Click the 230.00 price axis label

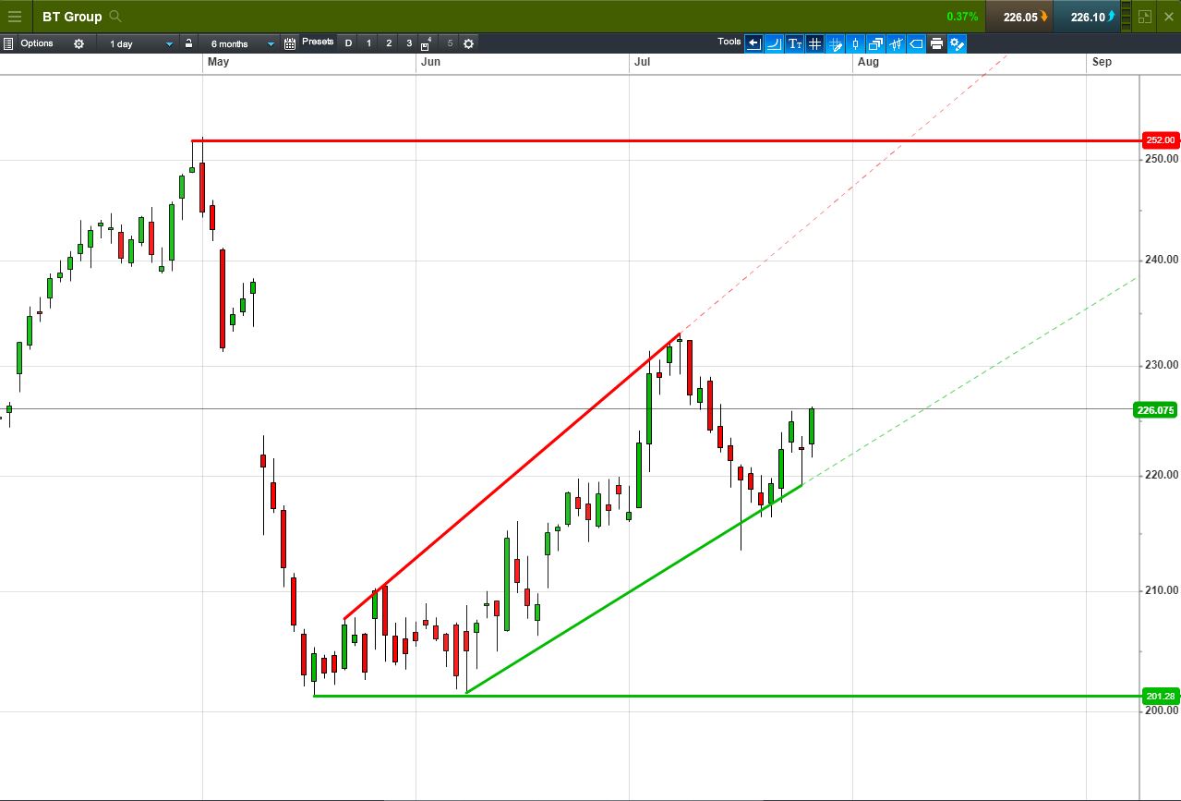coord(1162,365)
